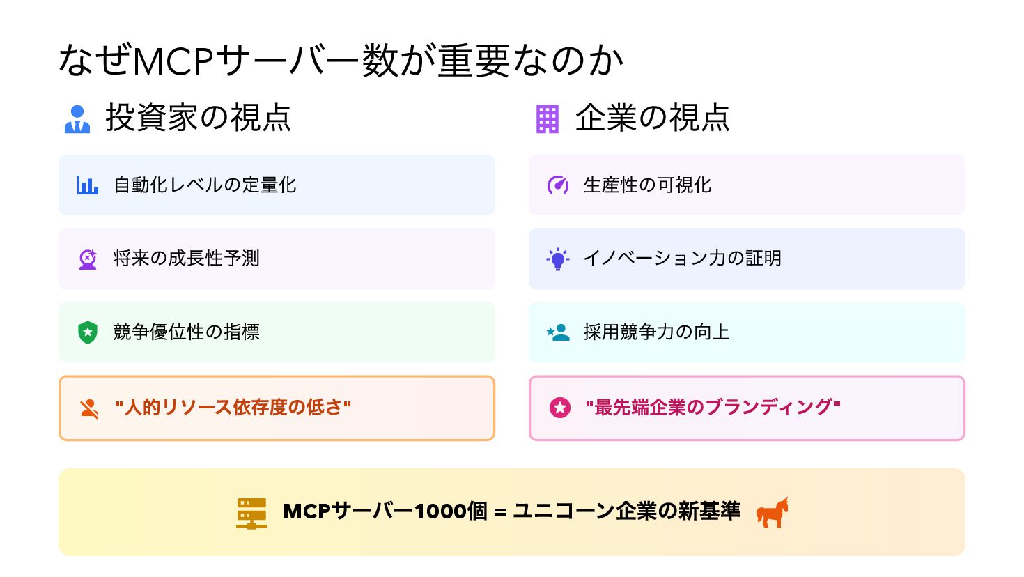Click the purple crystal ball forecast icon
Screen dimensions: 1024x577
[88, 259]
